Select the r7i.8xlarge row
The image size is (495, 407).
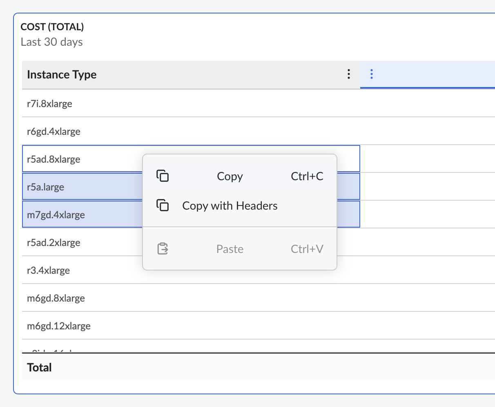(50, 104)
